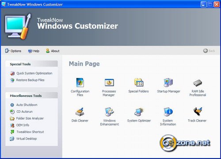The height and width of the screenshot is (159, 221).
Task: Click the Processes Manager label
Action: click(109, 93)
